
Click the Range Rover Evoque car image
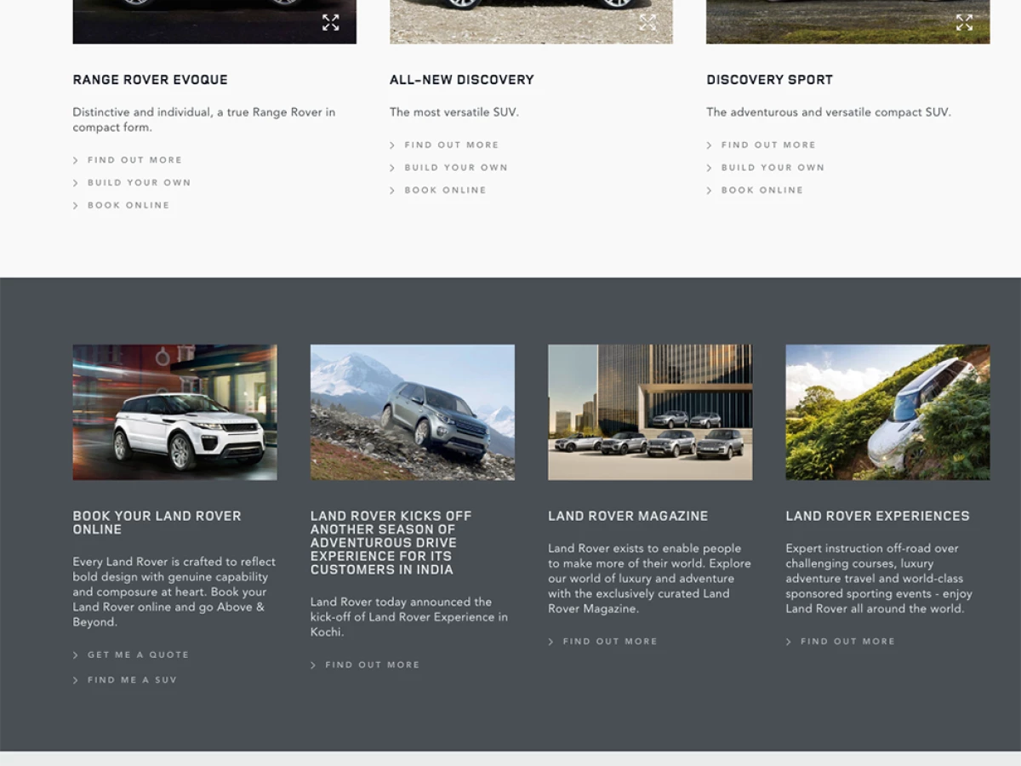coord(214,21)
